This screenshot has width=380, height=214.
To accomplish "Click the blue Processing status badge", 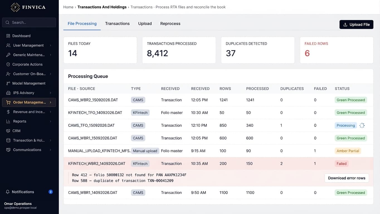I will tap(346, 125).
